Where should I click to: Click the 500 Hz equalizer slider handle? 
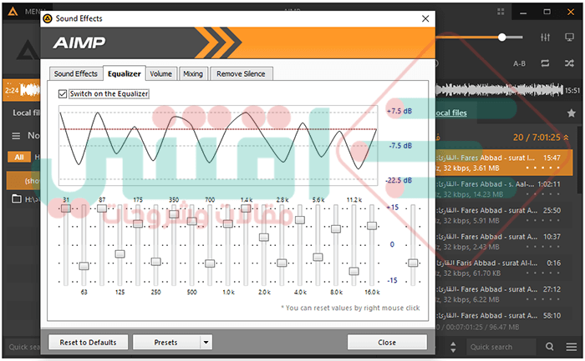[x=191, y=221]
